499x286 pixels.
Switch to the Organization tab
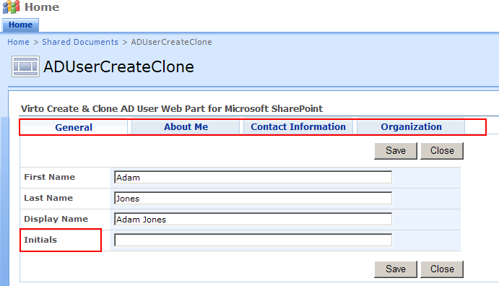411,126
